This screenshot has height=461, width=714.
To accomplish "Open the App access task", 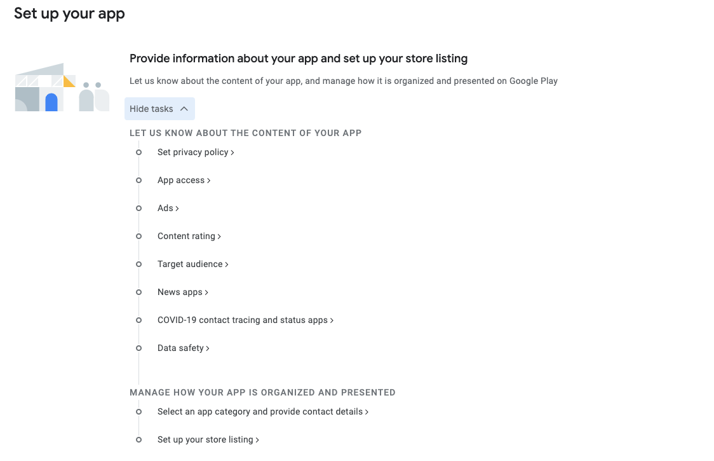I will (184, 181).
